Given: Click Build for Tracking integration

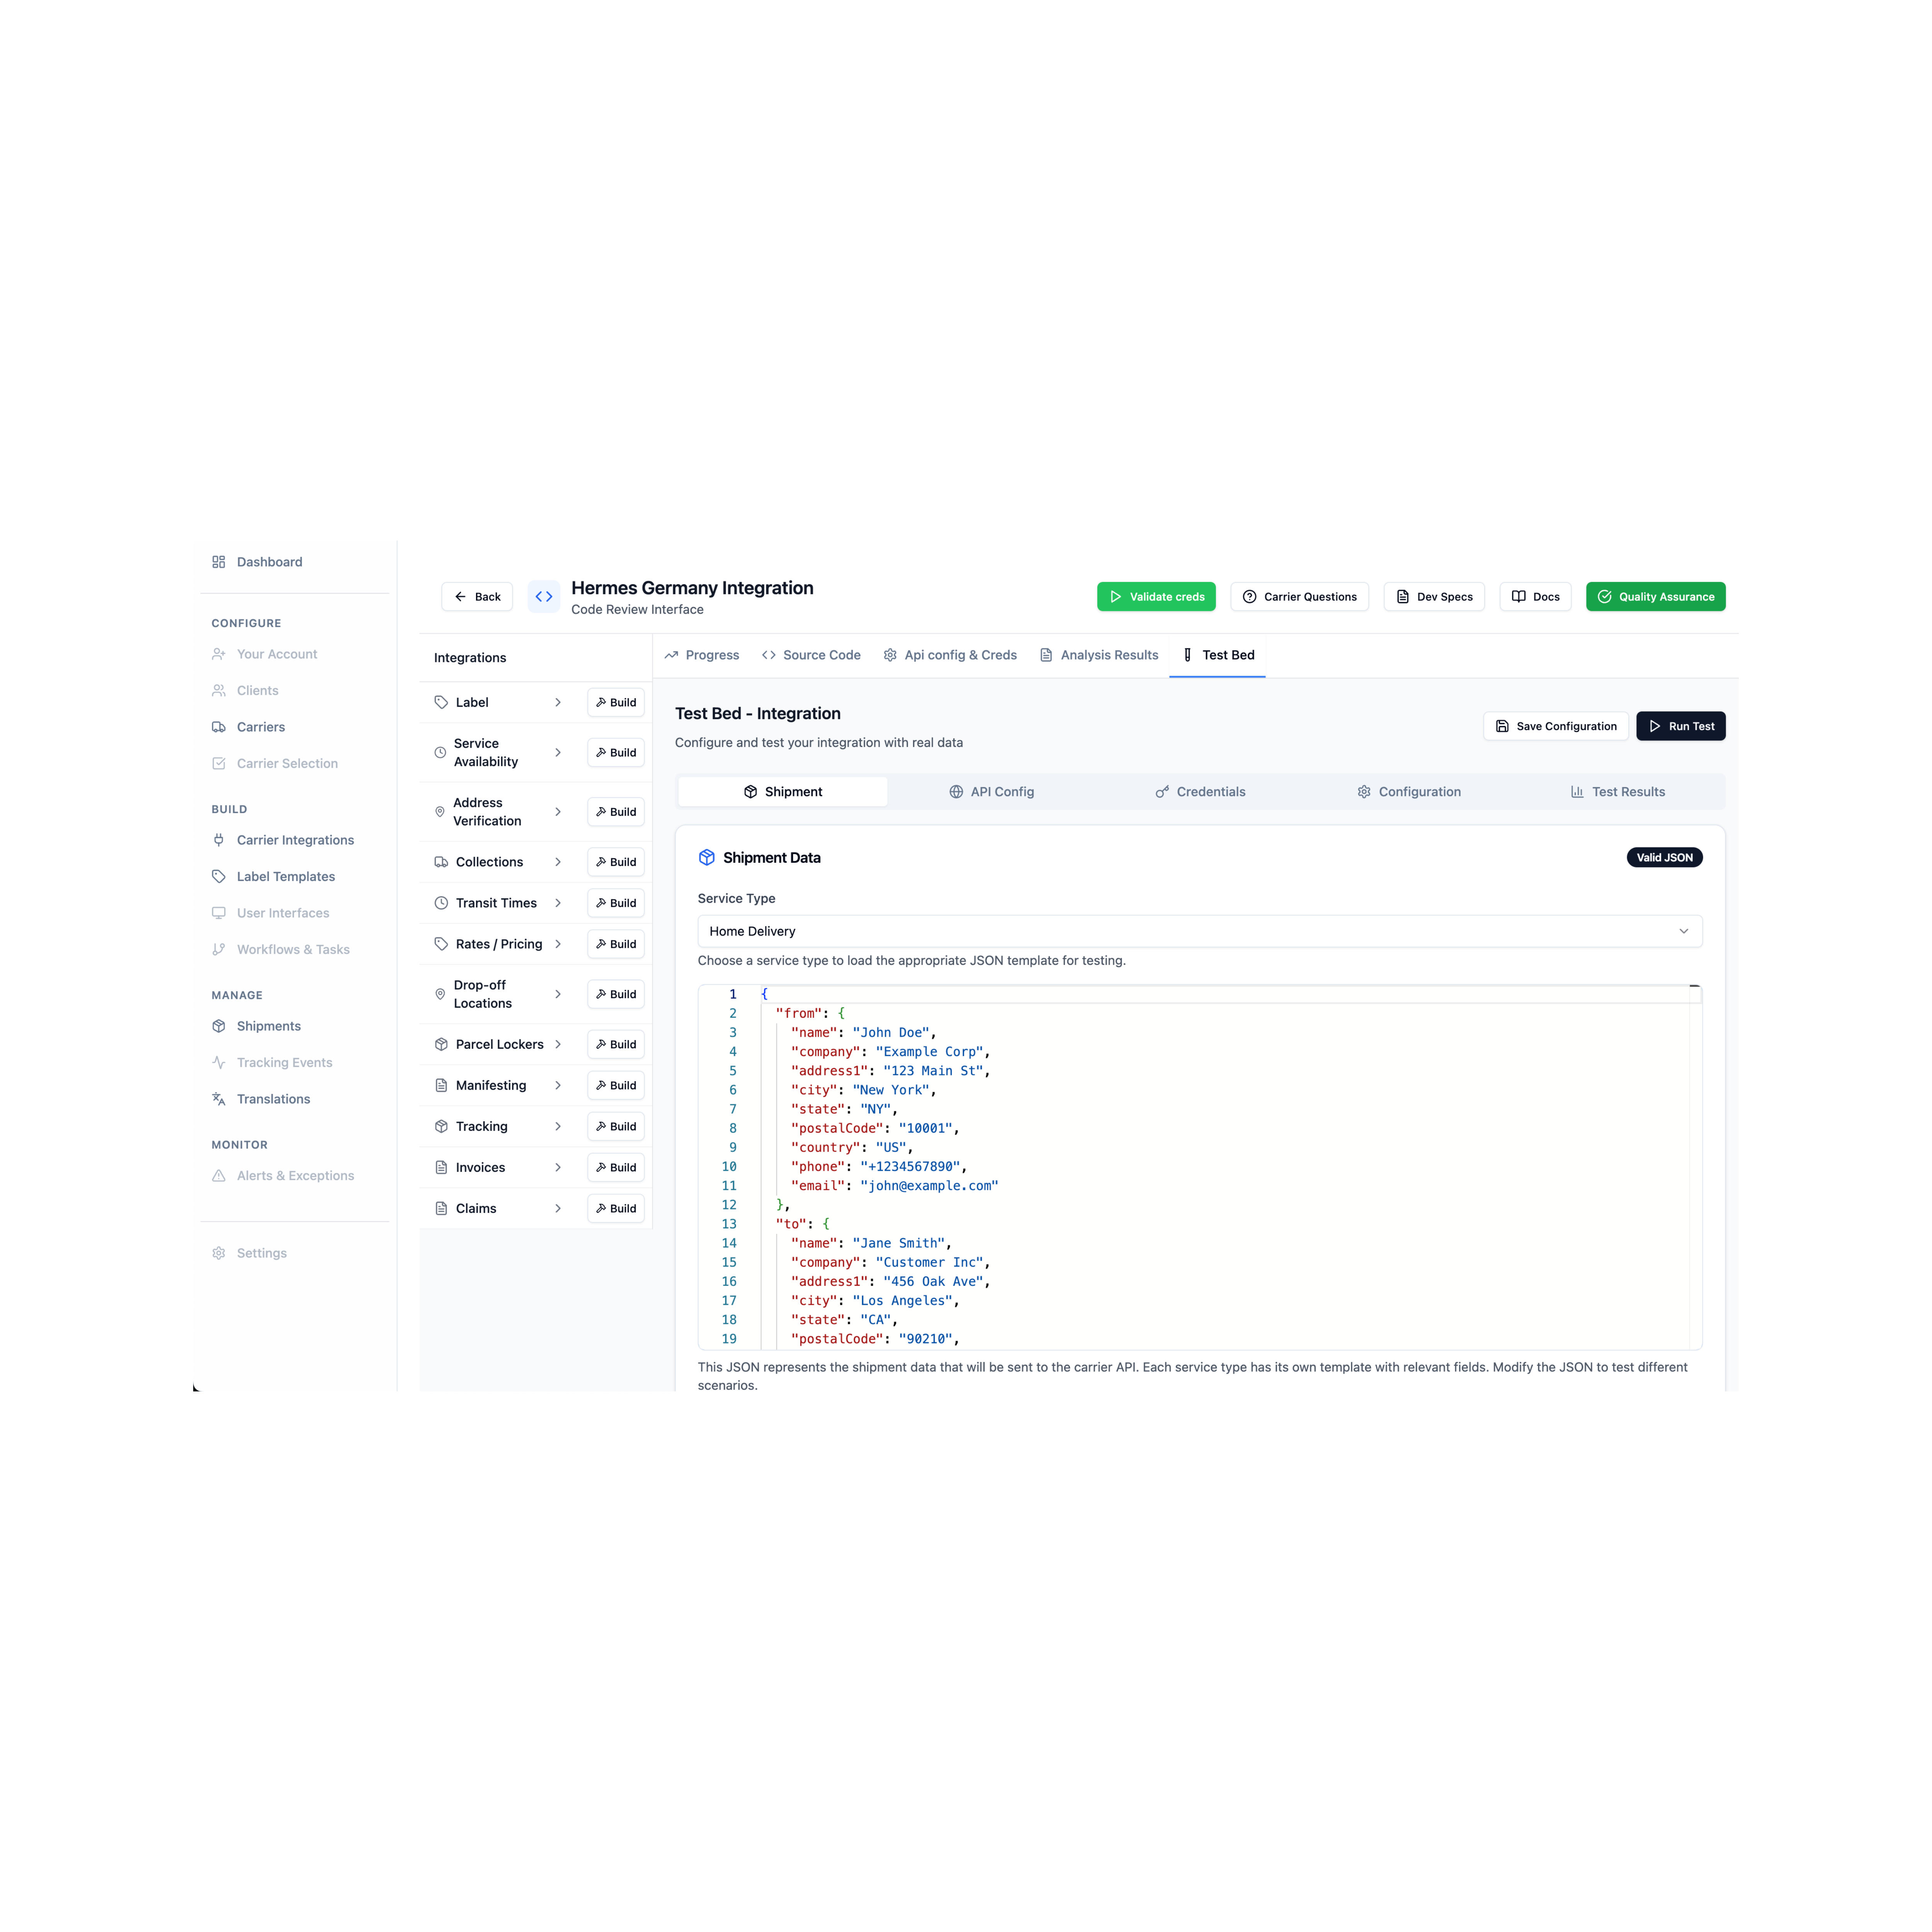Looking at the screenshot, I should [616, 1126].
